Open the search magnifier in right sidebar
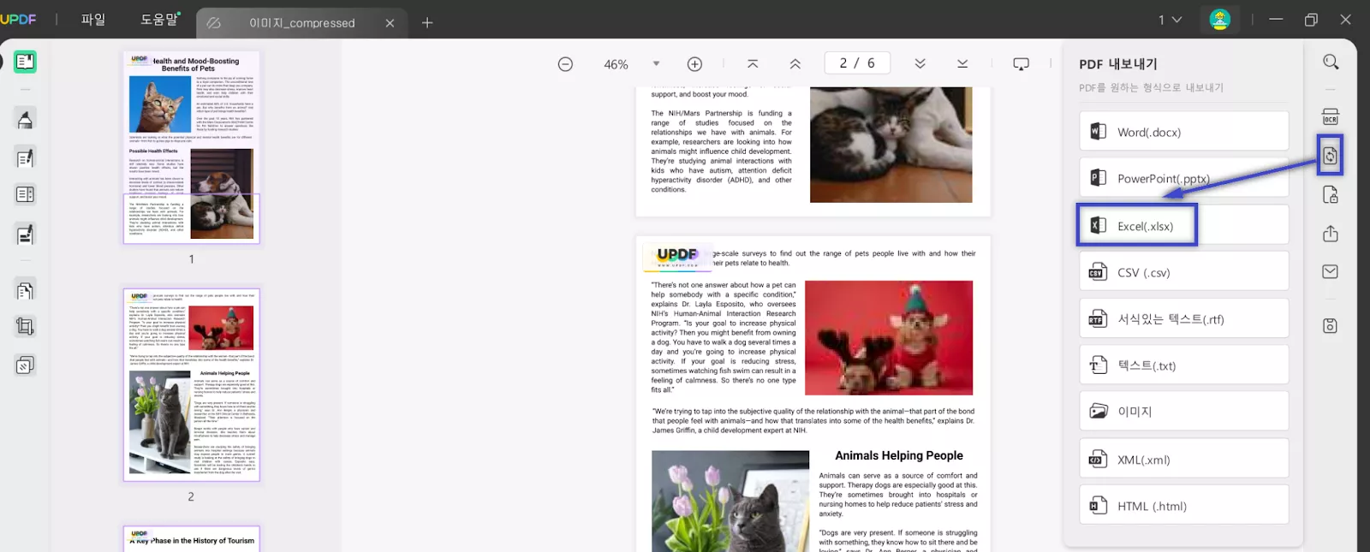1370x552 pixels. 1331,62
